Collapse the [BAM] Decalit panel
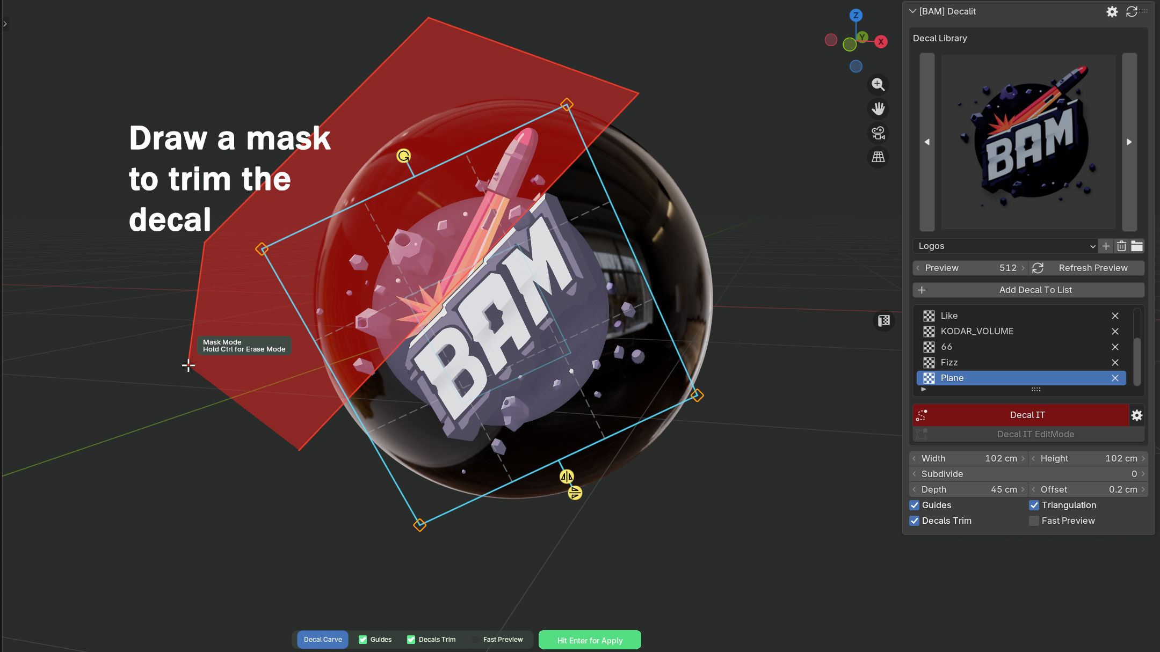The height and width of the screenshot is (652, 1160). pos(912,11)
